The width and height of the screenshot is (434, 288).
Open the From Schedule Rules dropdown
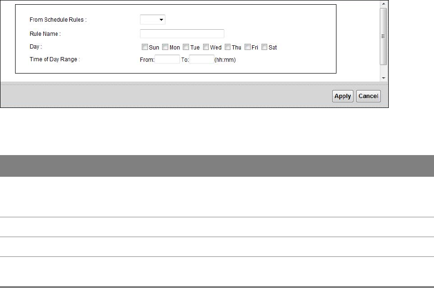153,20
